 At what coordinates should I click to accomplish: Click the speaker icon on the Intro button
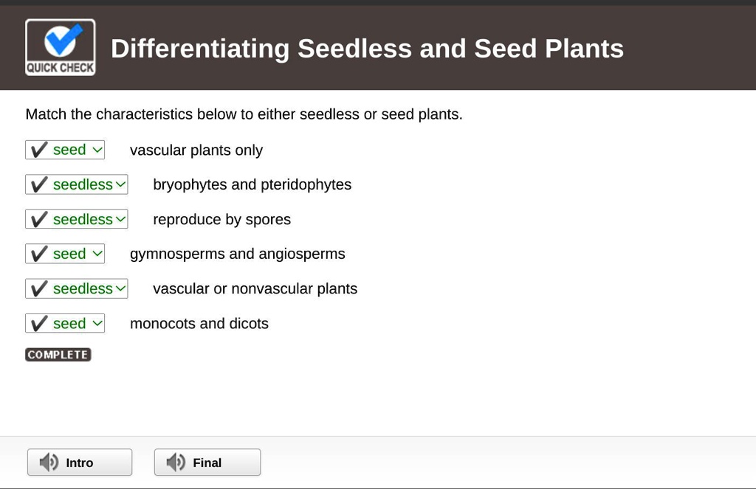(x=47, y=462)
